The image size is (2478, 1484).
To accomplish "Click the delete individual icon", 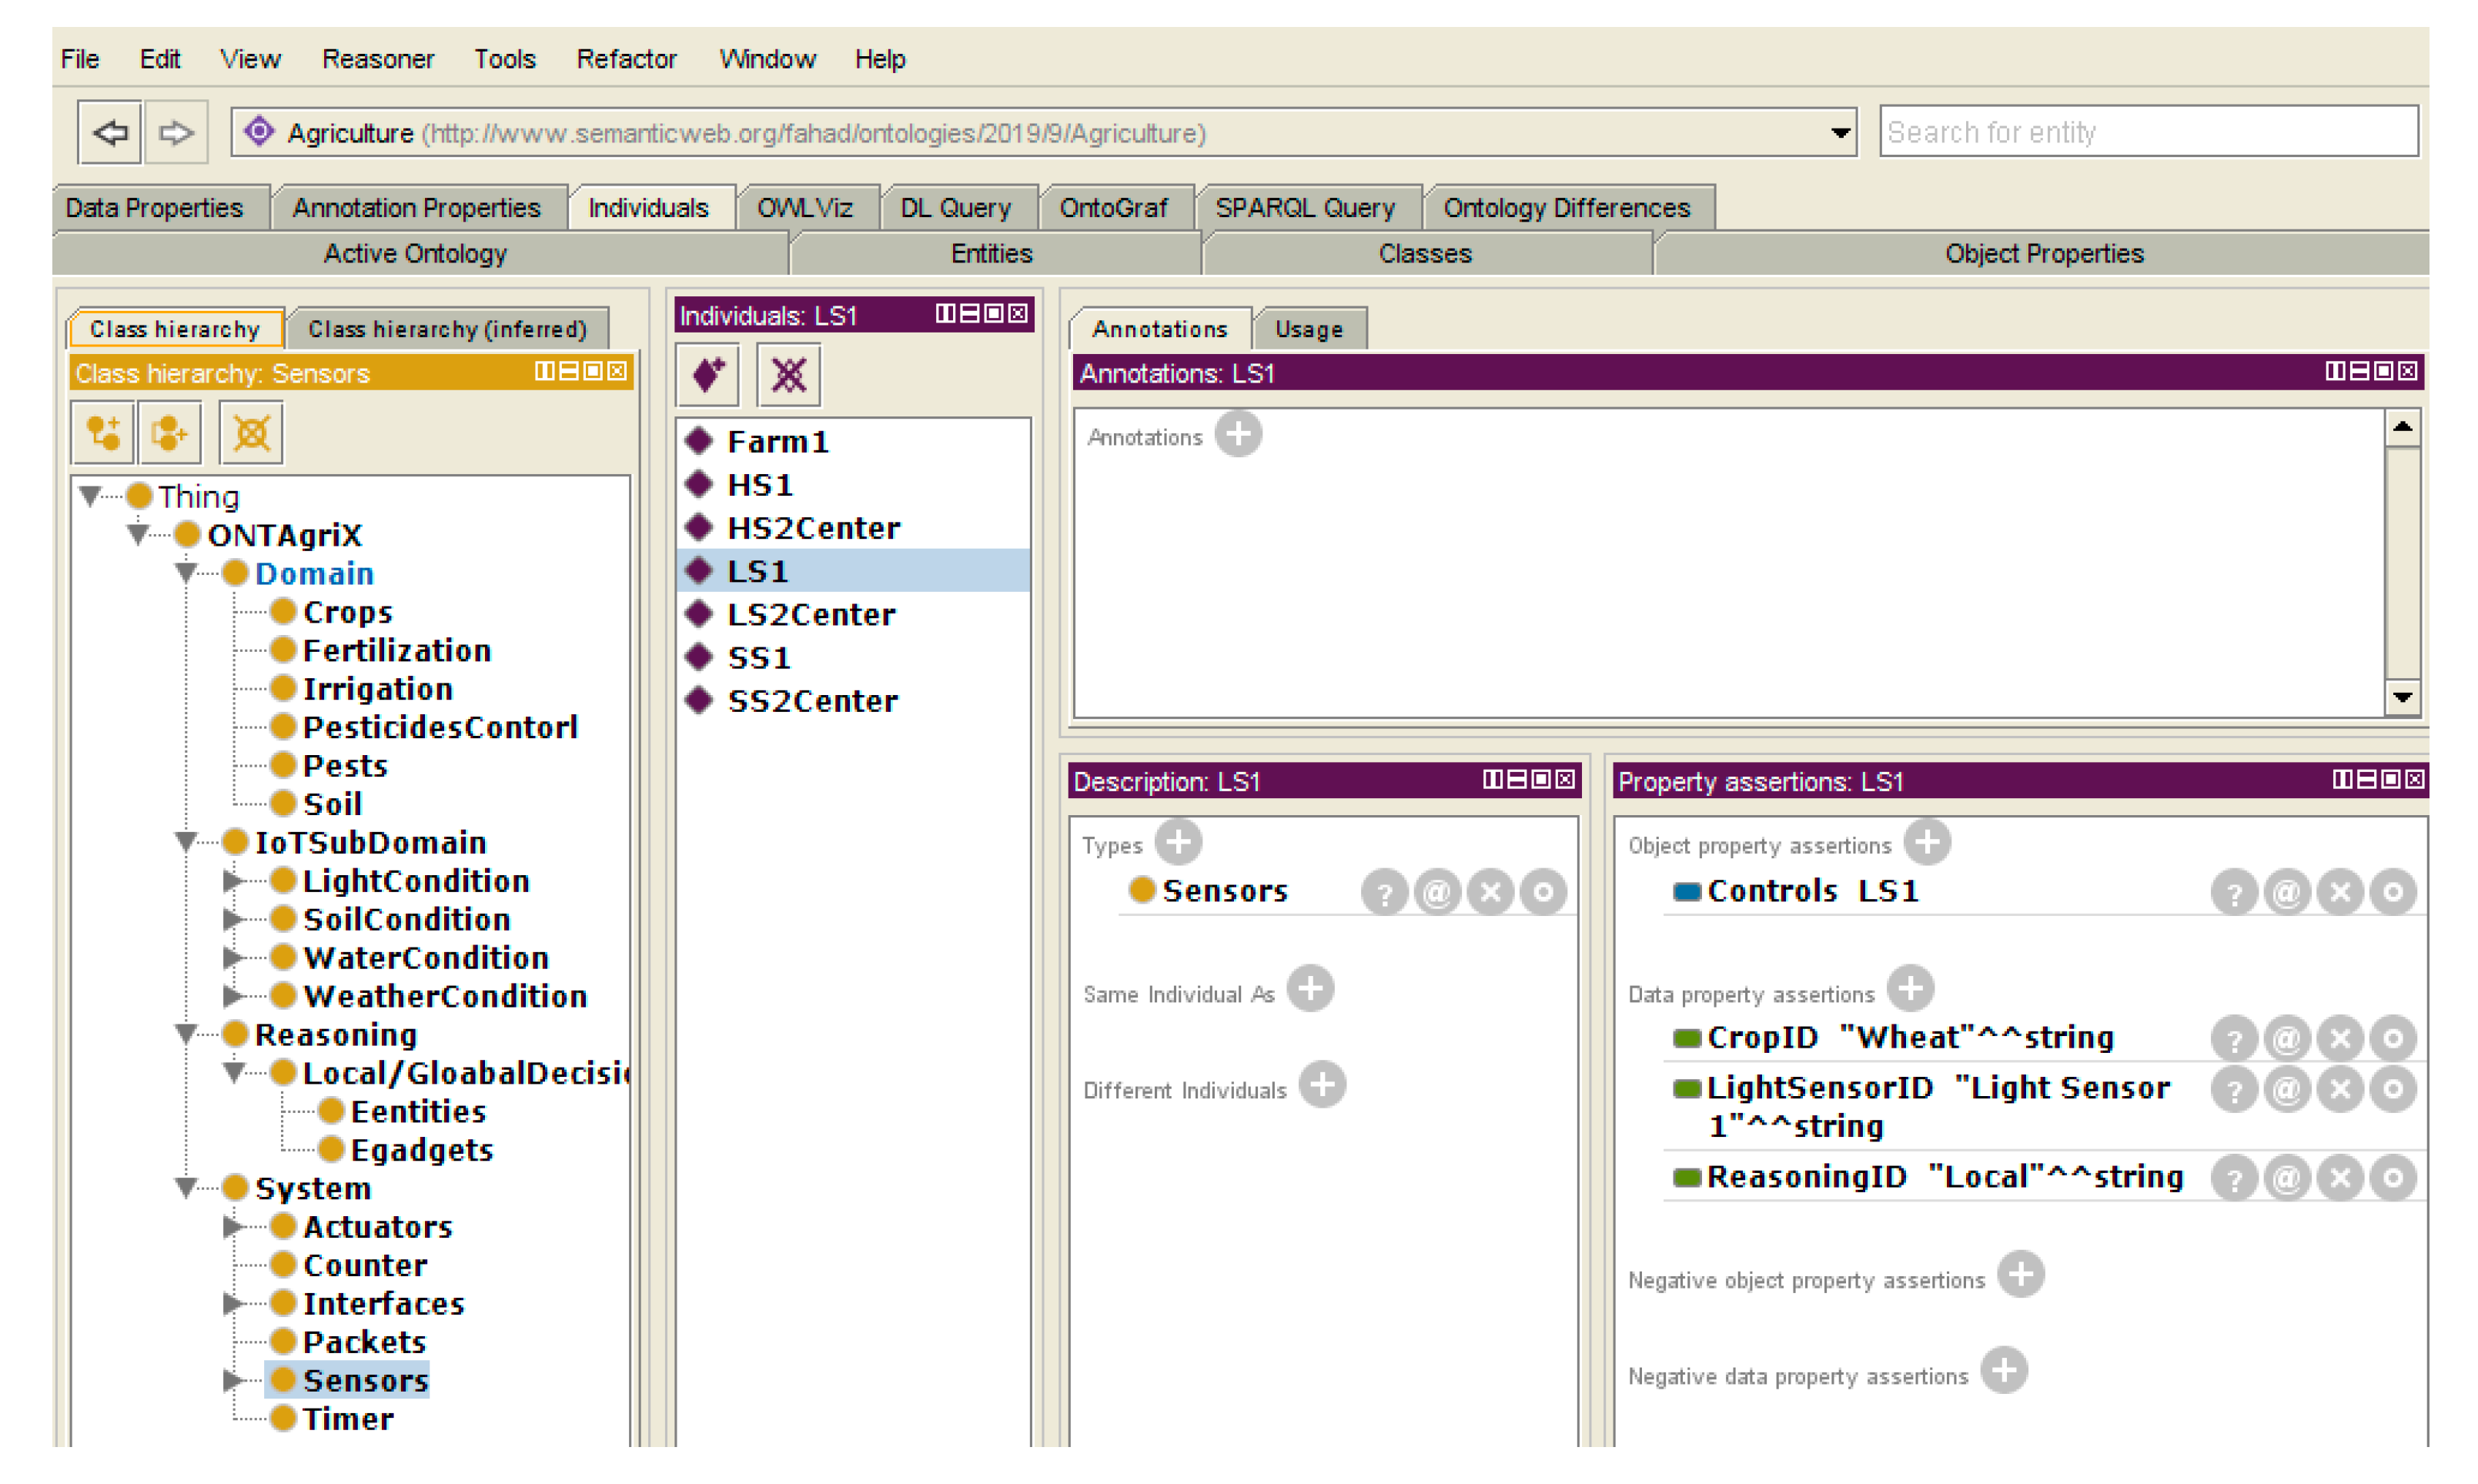I will pyautogui.click(x=788, y=376).
